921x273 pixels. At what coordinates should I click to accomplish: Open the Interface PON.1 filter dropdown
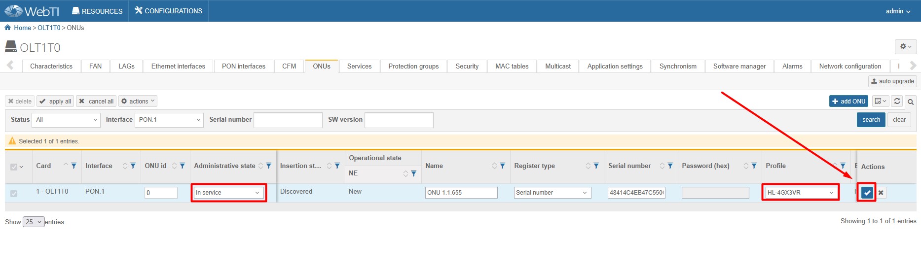coord(169,120)
